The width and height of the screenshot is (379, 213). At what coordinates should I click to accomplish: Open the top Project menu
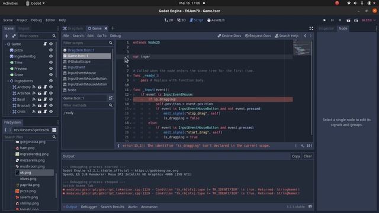tap(22, 20)
